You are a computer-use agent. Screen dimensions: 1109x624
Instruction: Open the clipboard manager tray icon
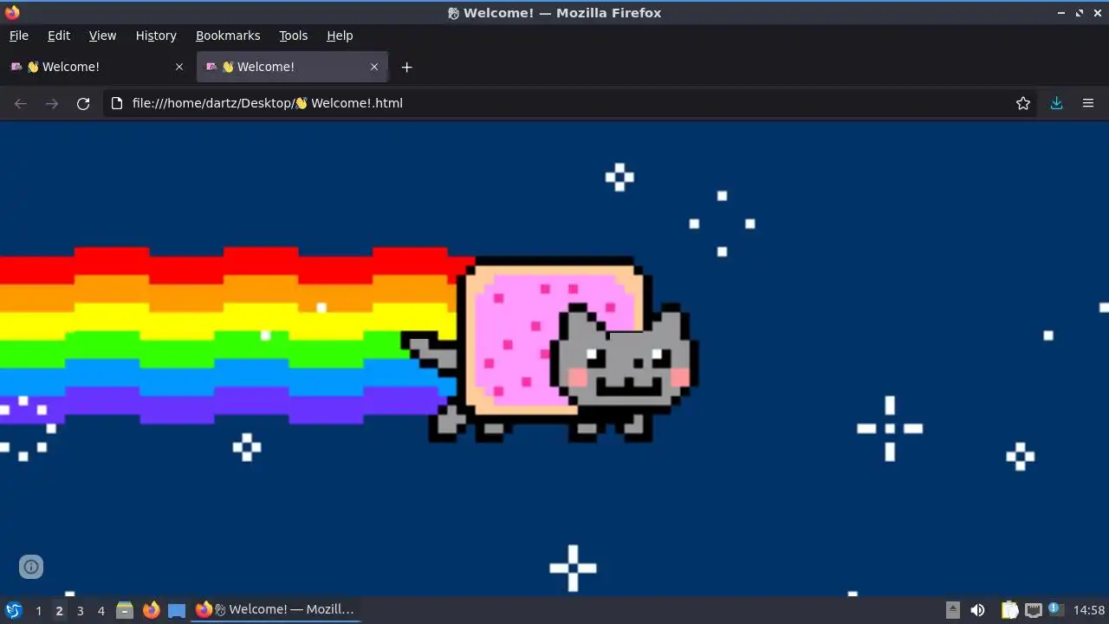(x=1009, y=610)
